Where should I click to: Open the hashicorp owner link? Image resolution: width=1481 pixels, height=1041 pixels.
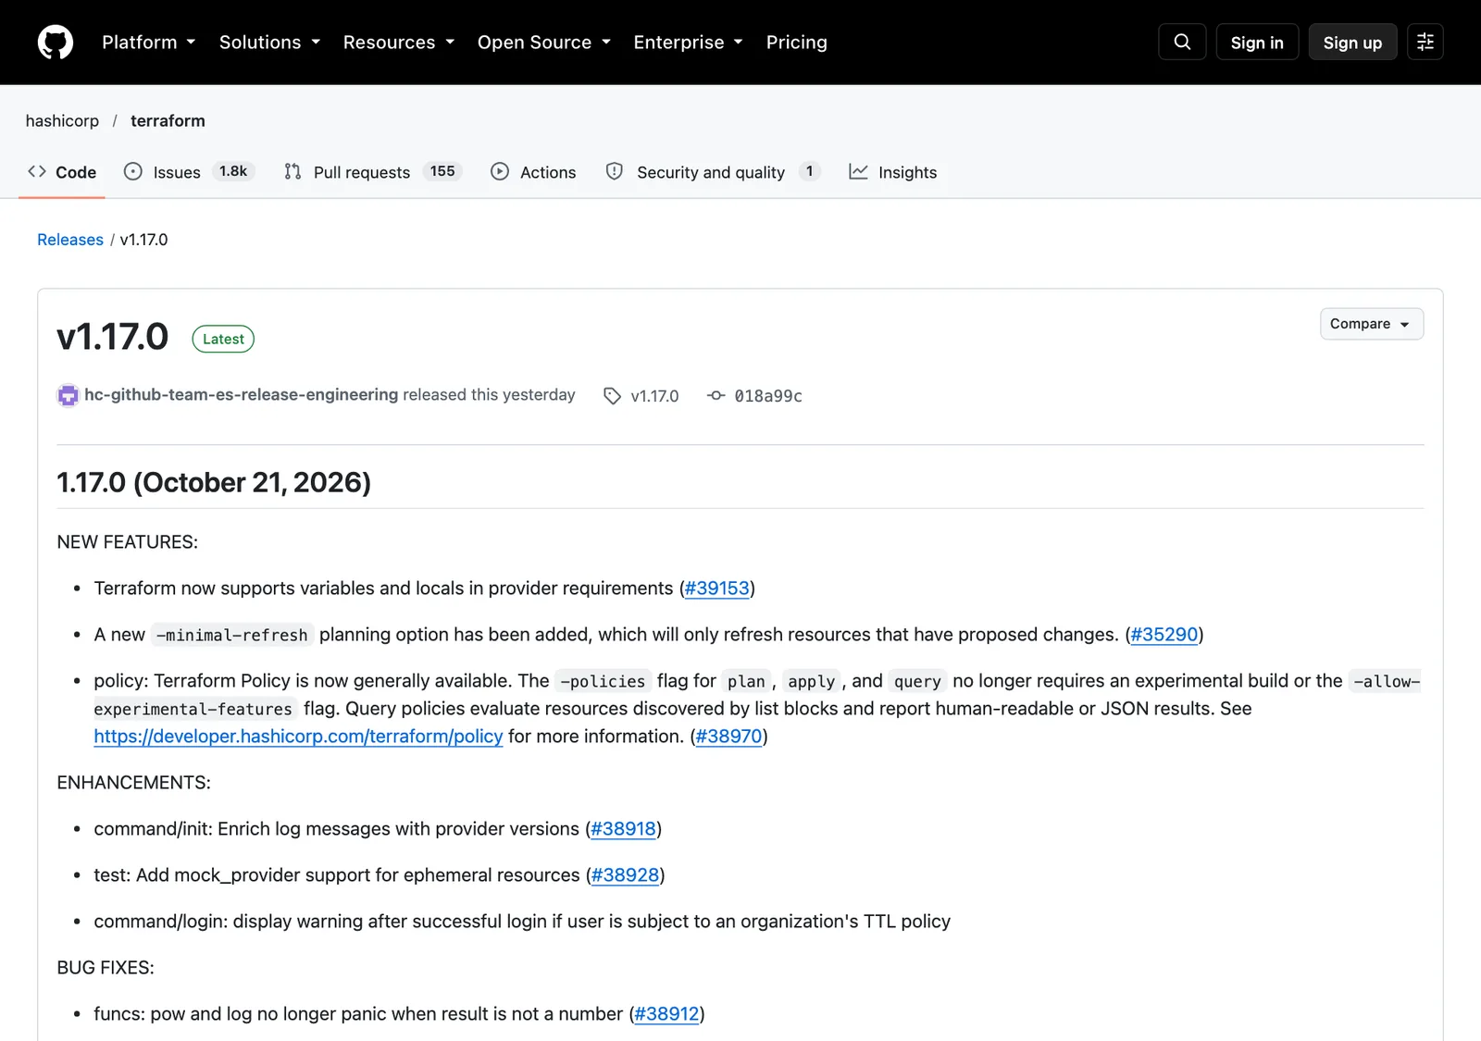click(62, 121)
